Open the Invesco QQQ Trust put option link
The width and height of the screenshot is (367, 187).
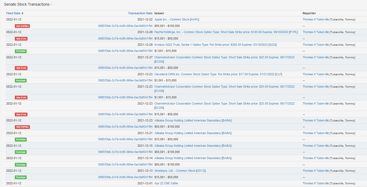[x=211, y=45]
